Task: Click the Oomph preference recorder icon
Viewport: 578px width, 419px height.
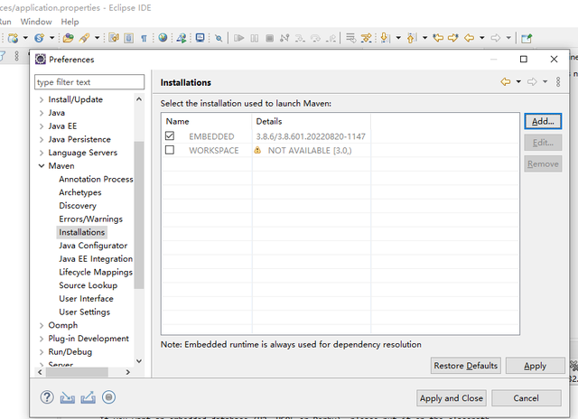Action: click(x=108, y=397)
